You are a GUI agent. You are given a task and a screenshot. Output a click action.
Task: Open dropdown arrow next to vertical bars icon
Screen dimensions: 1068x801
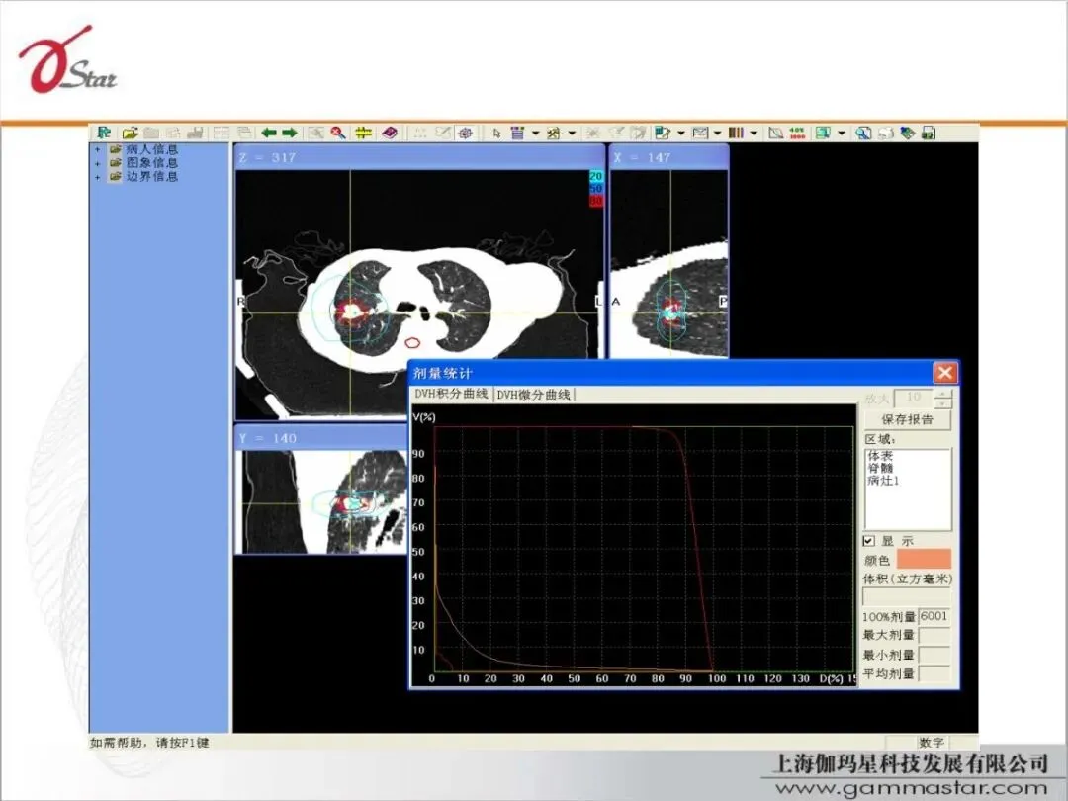click(x=754, y=133)
